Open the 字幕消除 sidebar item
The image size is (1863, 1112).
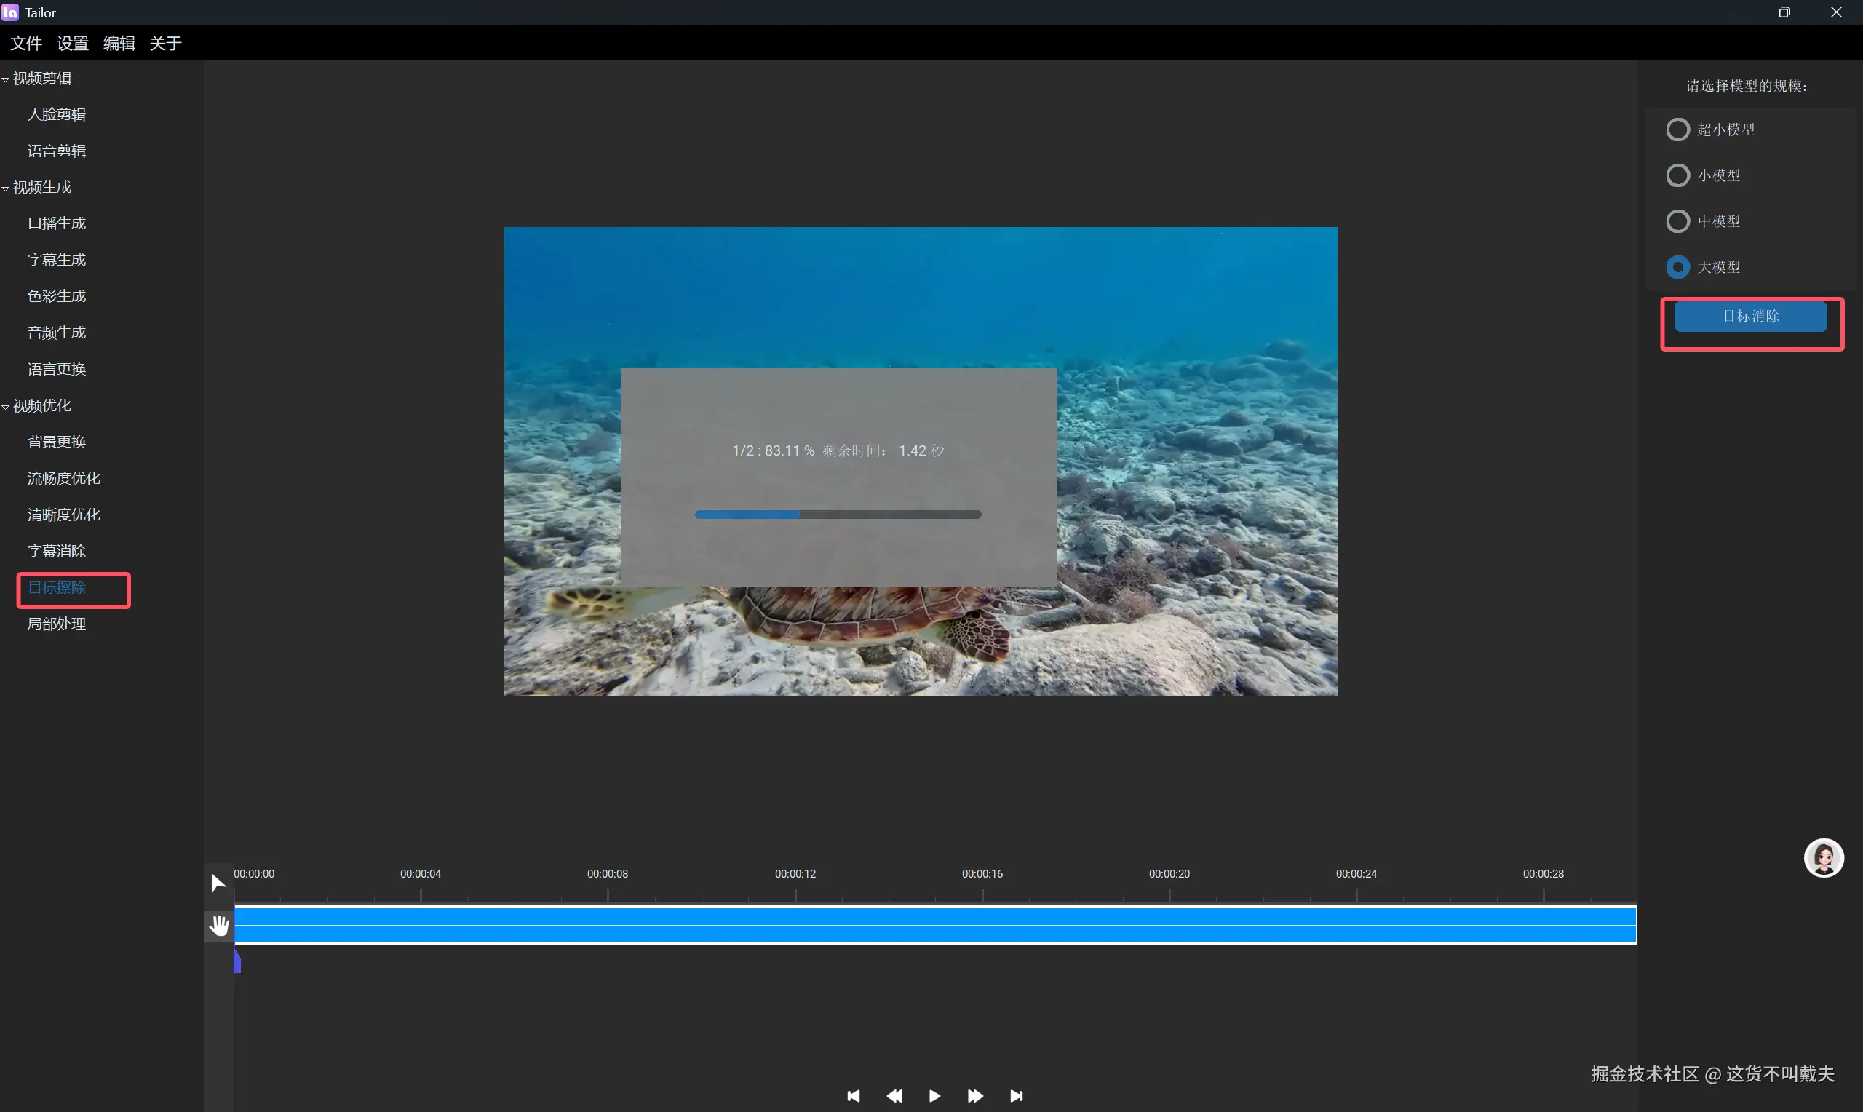tap(57, 551)
